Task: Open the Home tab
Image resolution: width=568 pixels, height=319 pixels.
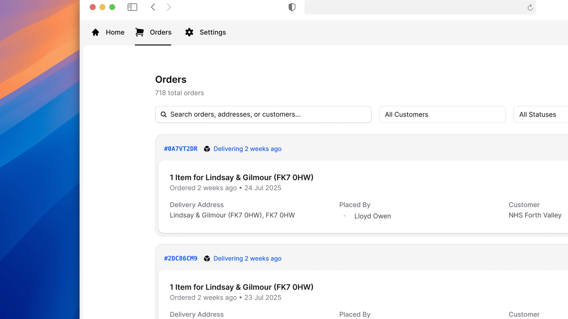Action: pyautogui.click(x=108, y=32)
